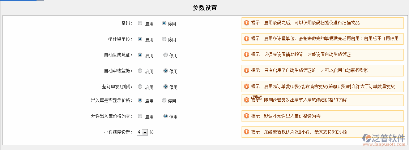Click the 条码 barcode scanner hint text

[x=311, y=23]
